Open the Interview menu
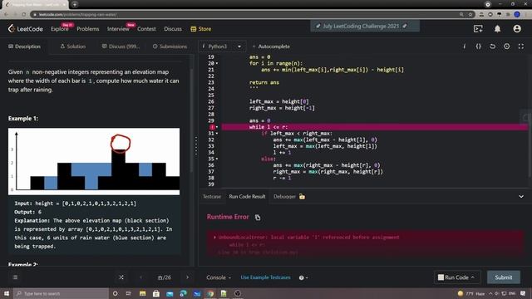532x299 pixels. tap(118, 29)
